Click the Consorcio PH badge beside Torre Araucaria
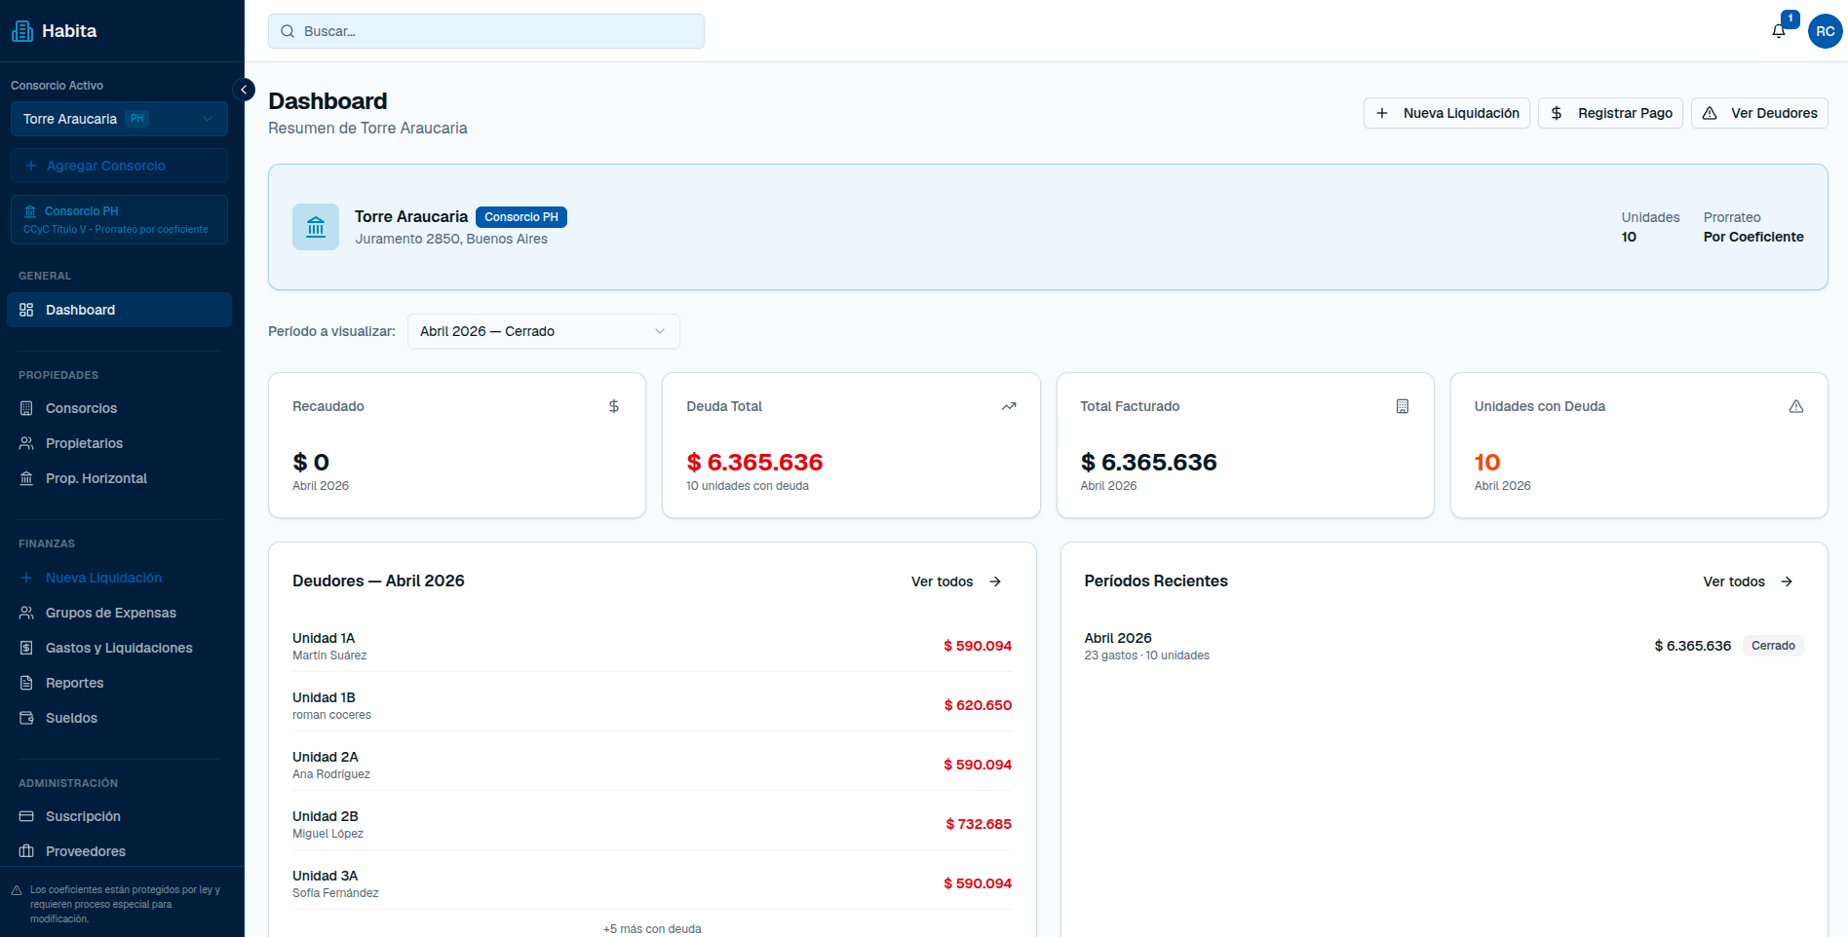The width and height of the screenshot is (1848, 937). pyautogui.click(x=521, y=217)
